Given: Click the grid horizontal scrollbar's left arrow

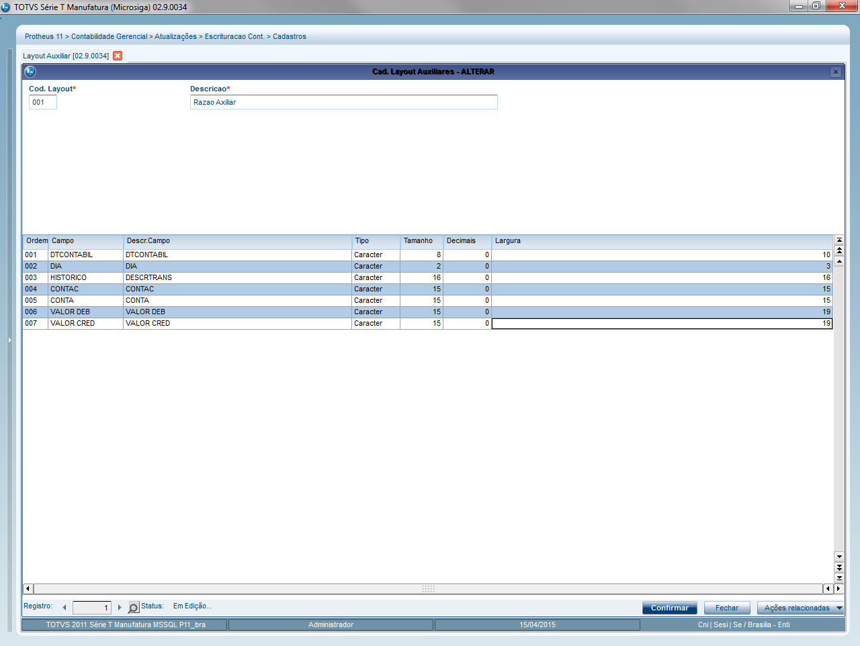Looking at the screenshot, I should pyautogui.click(x=28, y=589).
